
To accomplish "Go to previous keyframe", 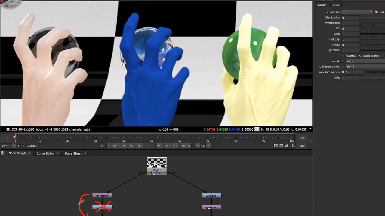I will (123, 146).
